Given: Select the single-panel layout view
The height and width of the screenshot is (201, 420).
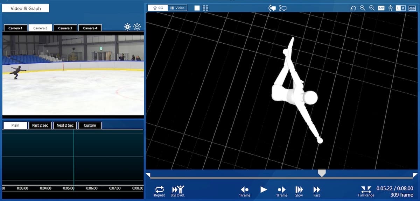Looking at the screenshot, I should 197,8.
